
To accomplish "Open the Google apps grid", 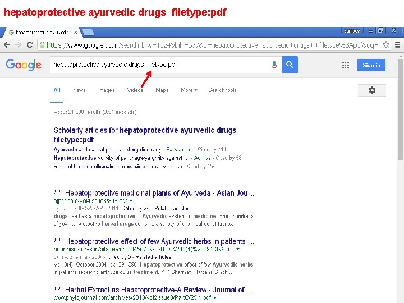I will 346,65.
